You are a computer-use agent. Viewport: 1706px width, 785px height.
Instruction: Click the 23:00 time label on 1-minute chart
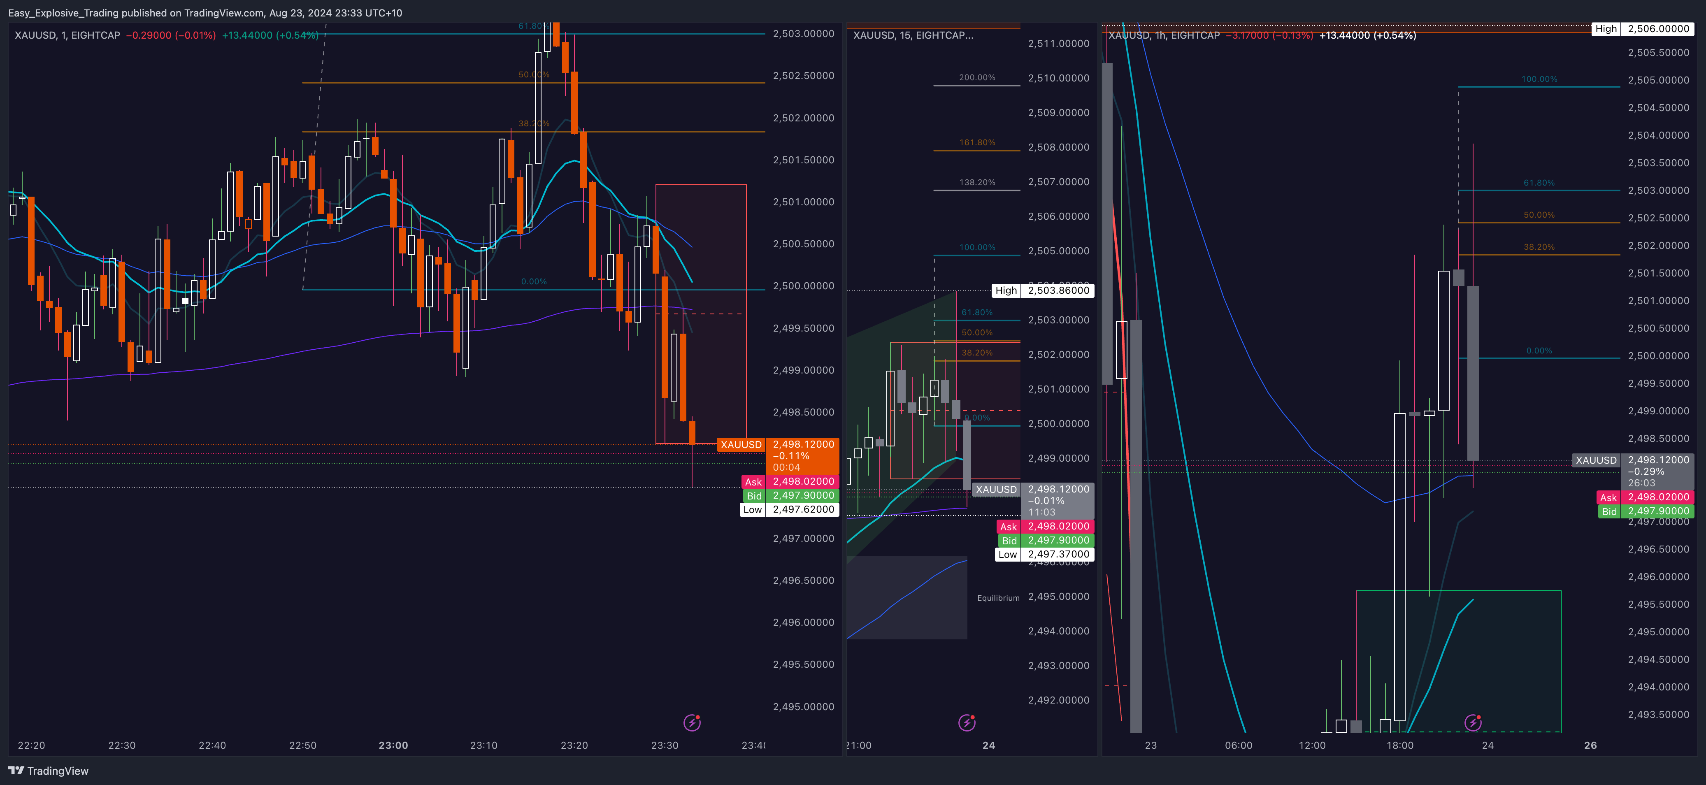point(393,745)
